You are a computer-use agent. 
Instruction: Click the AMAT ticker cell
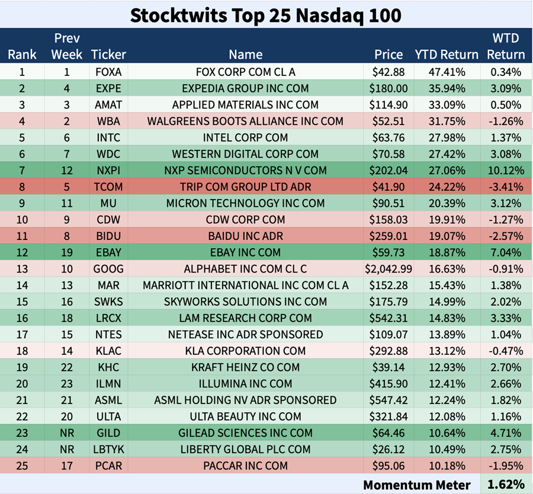click(x=108, y=105)
